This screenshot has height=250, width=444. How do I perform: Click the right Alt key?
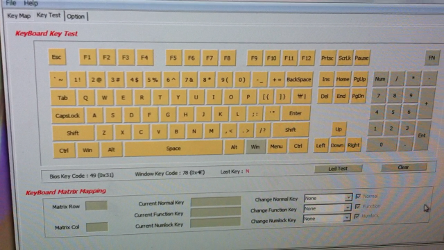(234, 147)
